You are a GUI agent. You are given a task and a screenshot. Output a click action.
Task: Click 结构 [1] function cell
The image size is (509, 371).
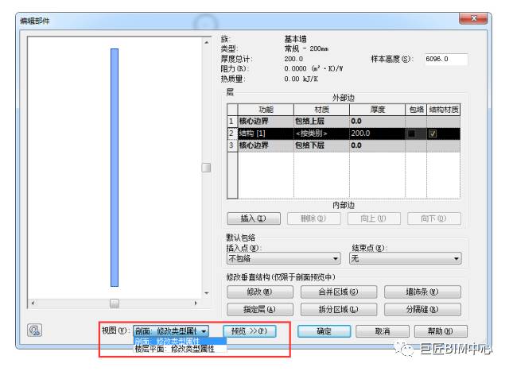coord(266,133)
